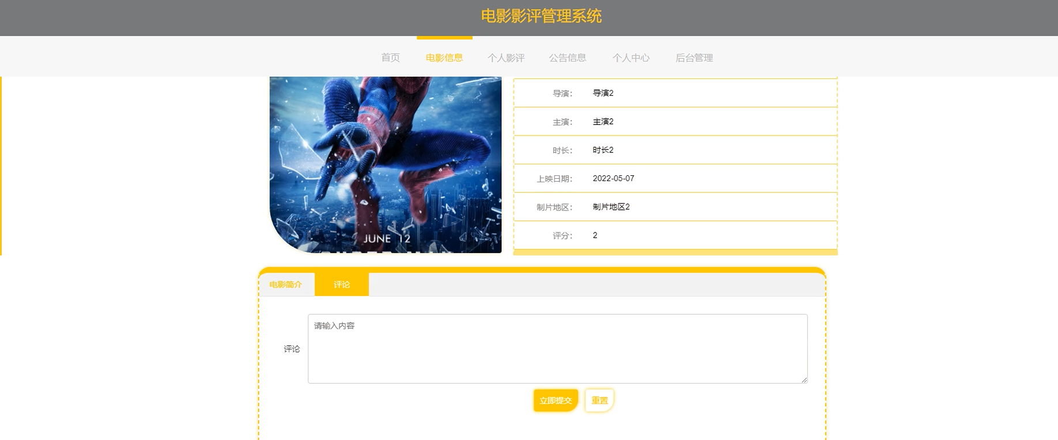1058x440 pixels.
Task: Click the site title 电影影评管理系统
Action: point(541,16)
